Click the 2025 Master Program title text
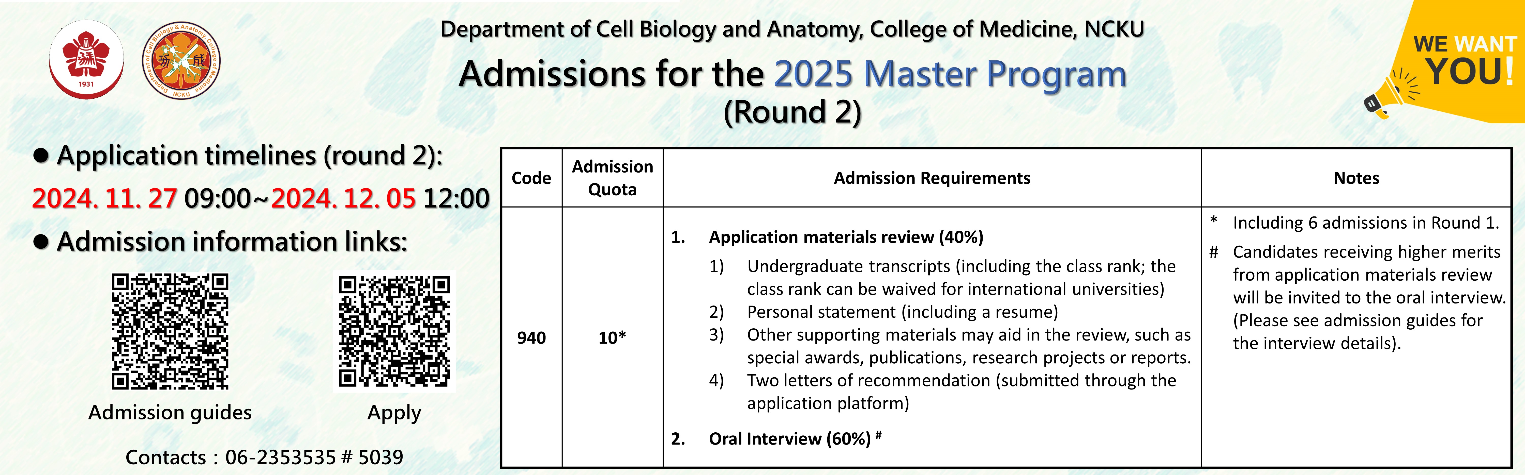This screenshot has width=1525, height=475. pyautogui.click(x=950, y=75)
